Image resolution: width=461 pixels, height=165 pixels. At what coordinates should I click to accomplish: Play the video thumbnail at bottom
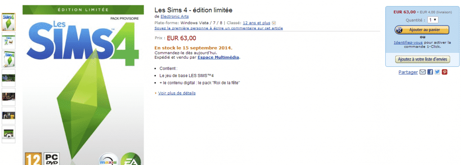pos(9,134)
